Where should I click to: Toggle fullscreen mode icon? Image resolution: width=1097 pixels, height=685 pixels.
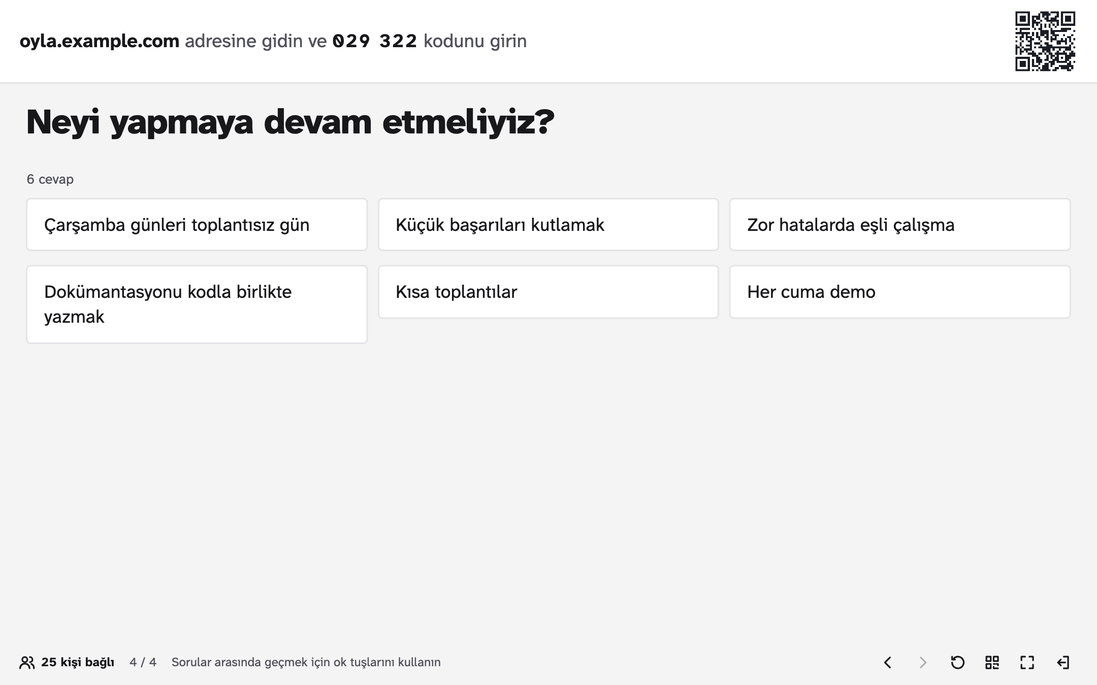coord(1027,663)
